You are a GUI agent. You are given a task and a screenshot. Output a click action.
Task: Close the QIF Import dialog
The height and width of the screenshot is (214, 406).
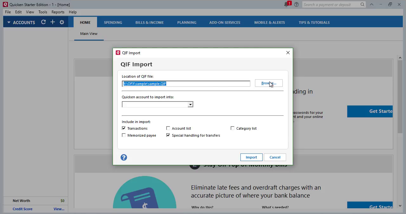[288, 53]
